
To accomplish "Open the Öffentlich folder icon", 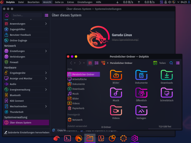I will pyautogui.click(x=141, y=93).
